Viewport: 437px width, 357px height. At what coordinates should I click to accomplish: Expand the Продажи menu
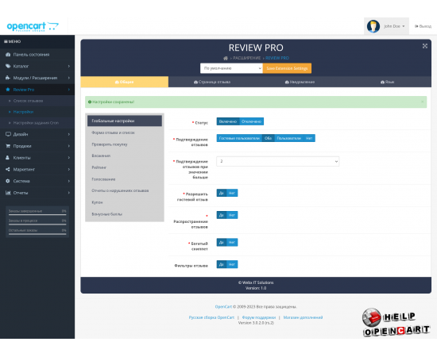point(37,146)
